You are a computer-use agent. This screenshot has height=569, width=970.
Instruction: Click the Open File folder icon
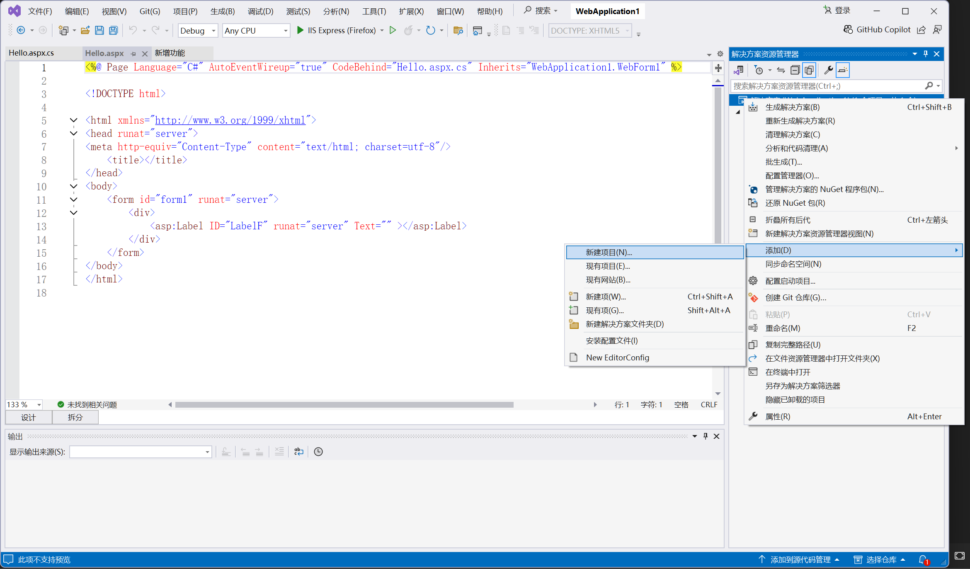(85, 30)
